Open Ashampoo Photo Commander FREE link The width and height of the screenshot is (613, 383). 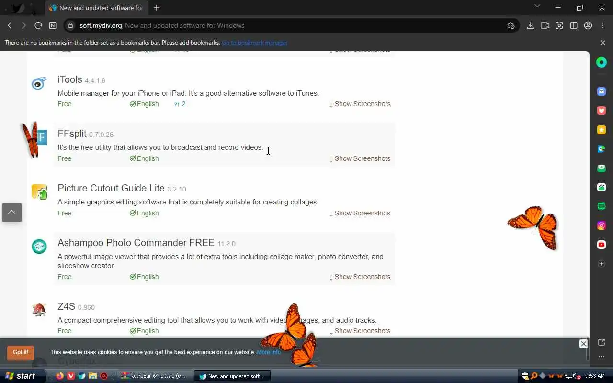[136, 243]
